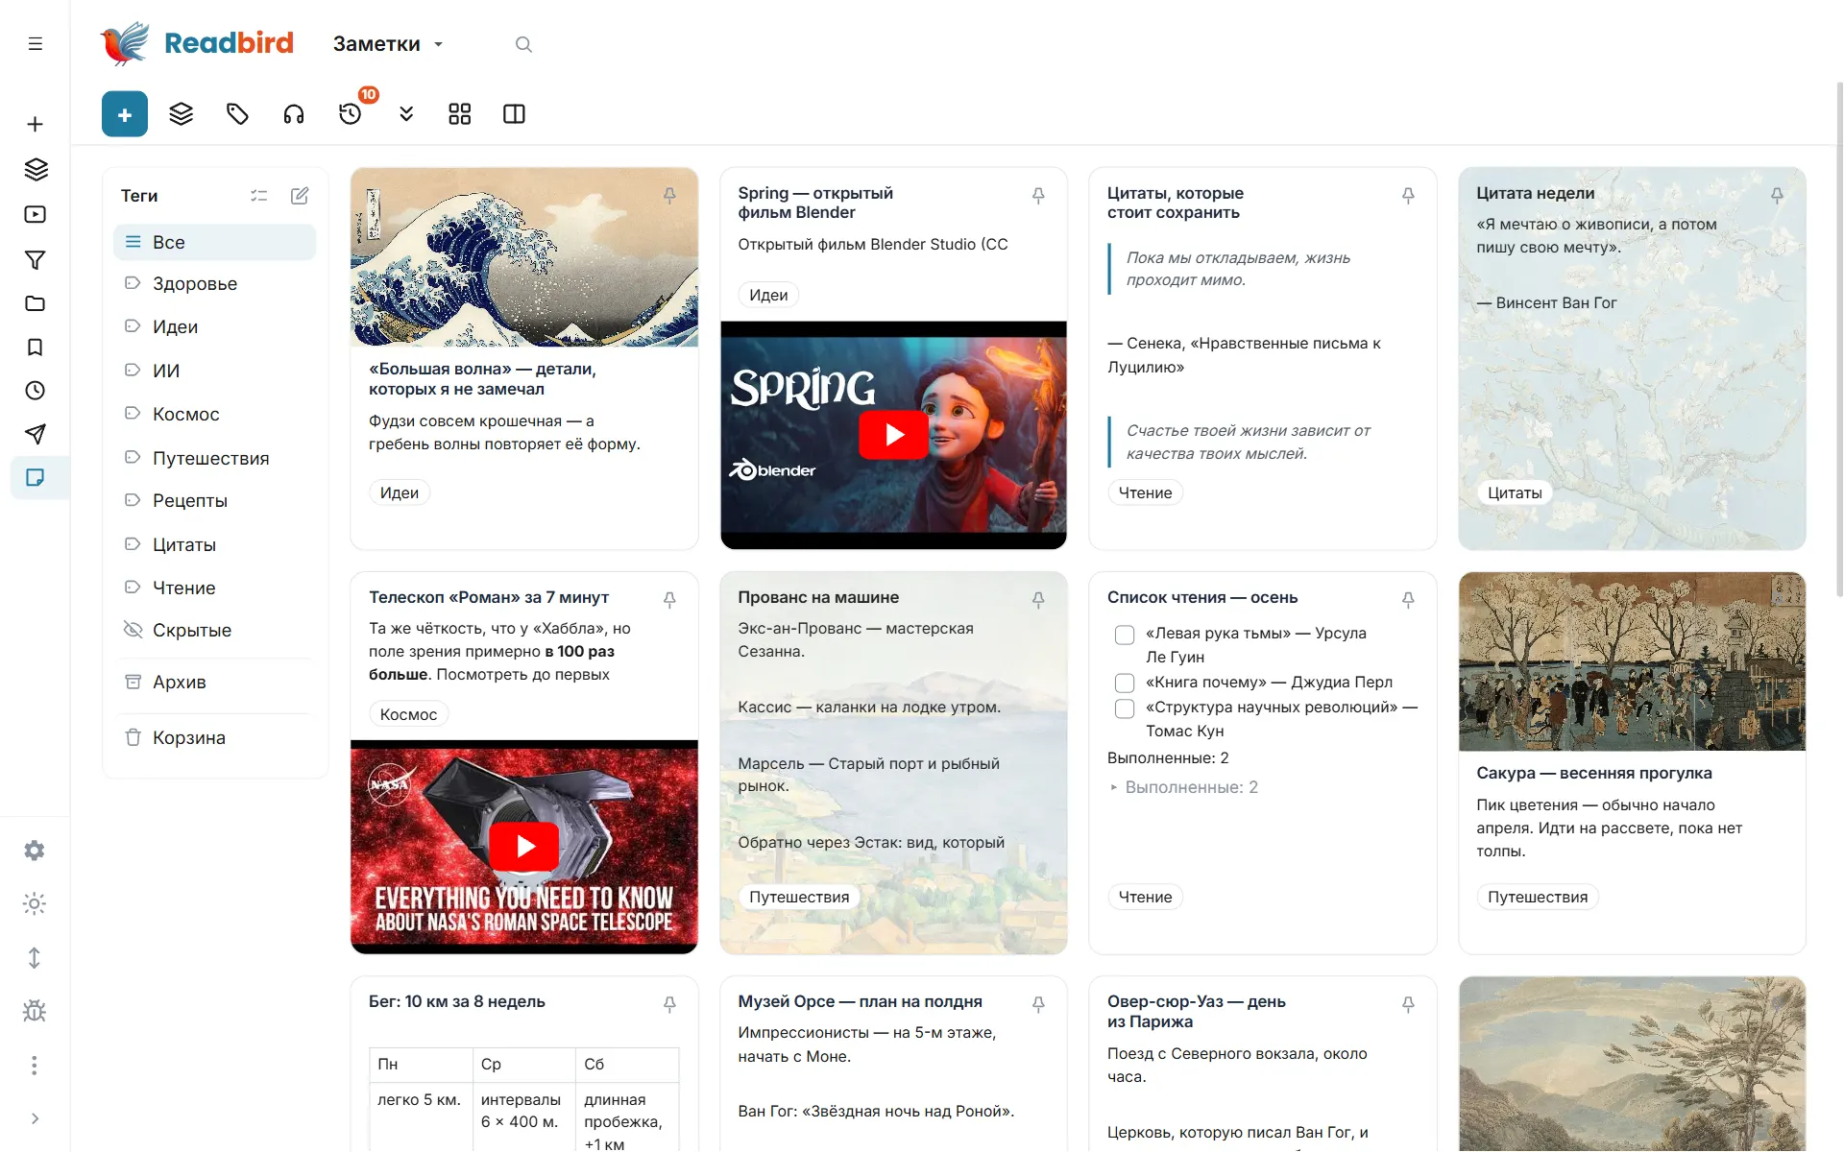Image resolution: width=1844 pixels, height=1152 pixels.
Task: Click the edit tags pencil icon
Action: [x=300, y=196]
